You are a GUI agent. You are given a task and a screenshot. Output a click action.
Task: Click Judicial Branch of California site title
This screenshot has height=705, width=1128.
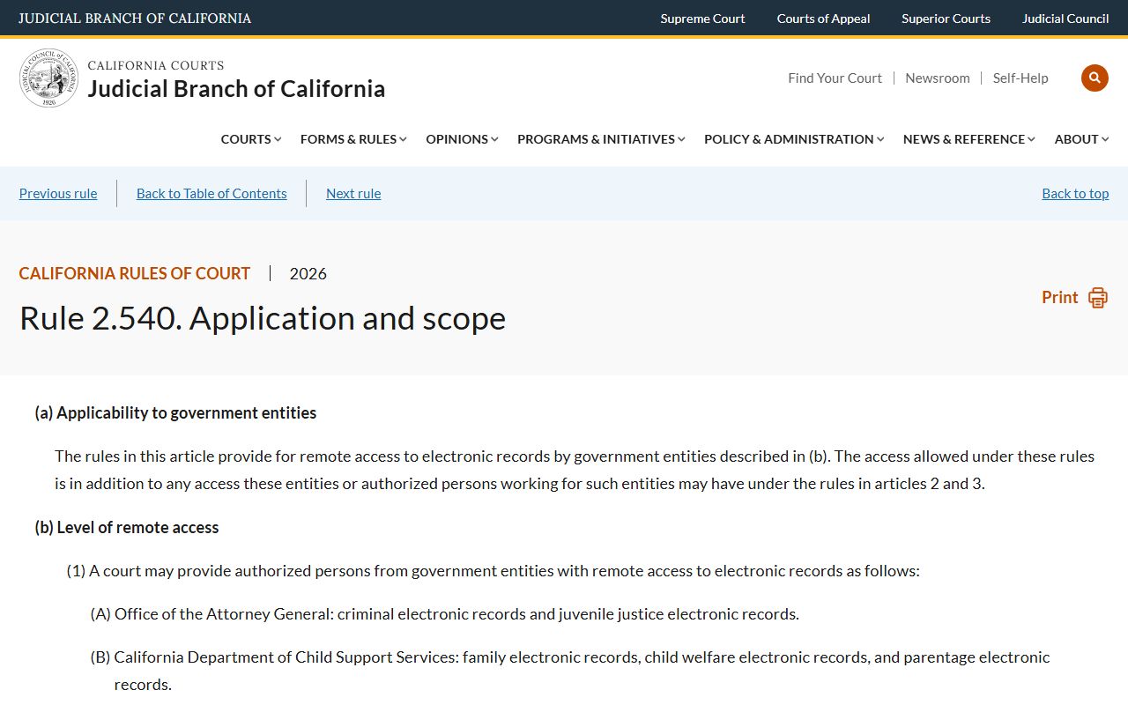pos(236,89)
